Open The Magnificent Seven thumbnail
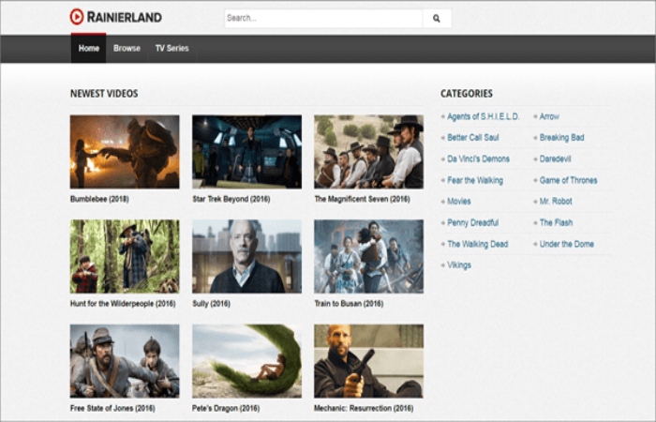The width and height of the screenshot is (656, 422). tap(369, 152)
